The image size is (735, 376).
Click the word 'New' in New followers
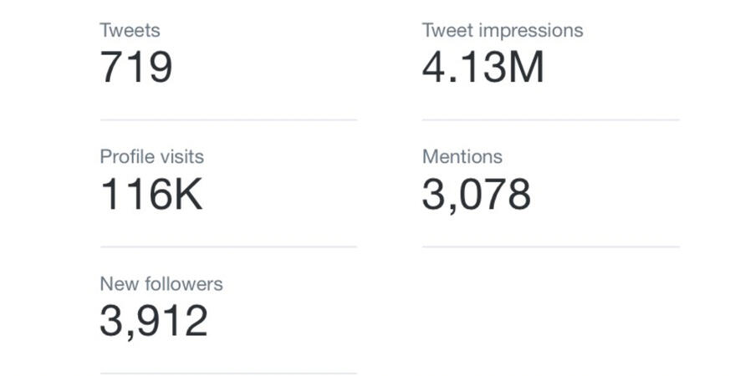tap(116, 284)
